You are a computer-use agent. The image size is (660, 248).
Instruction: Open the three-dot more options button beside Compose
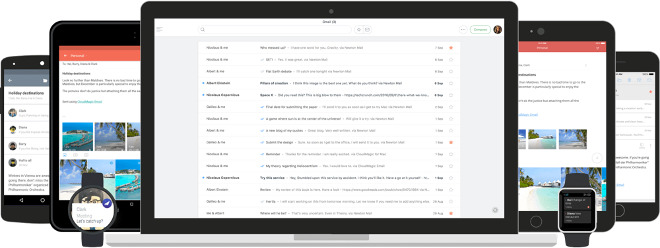(x=463, y=30)
